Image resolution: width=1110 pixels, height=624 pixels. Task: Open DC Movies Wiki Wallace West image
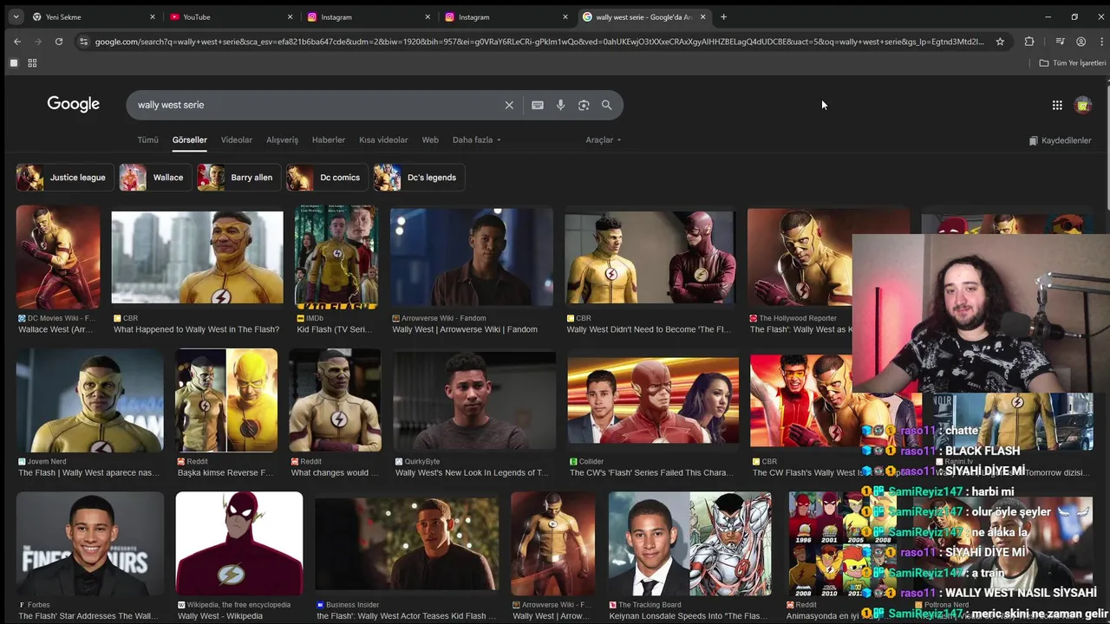pos(58,257)
